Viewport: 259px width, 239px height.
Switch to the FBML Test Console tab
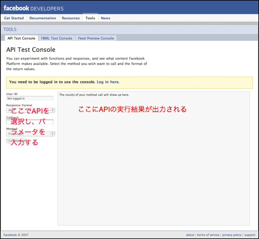(57, 38)
